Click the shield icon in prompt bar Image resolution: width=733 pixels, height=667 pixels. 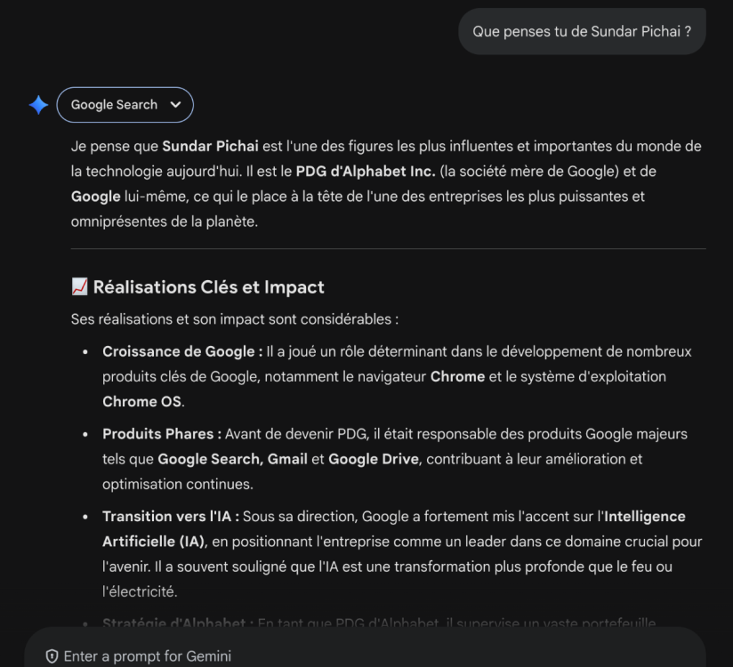(x=52, y=656)
